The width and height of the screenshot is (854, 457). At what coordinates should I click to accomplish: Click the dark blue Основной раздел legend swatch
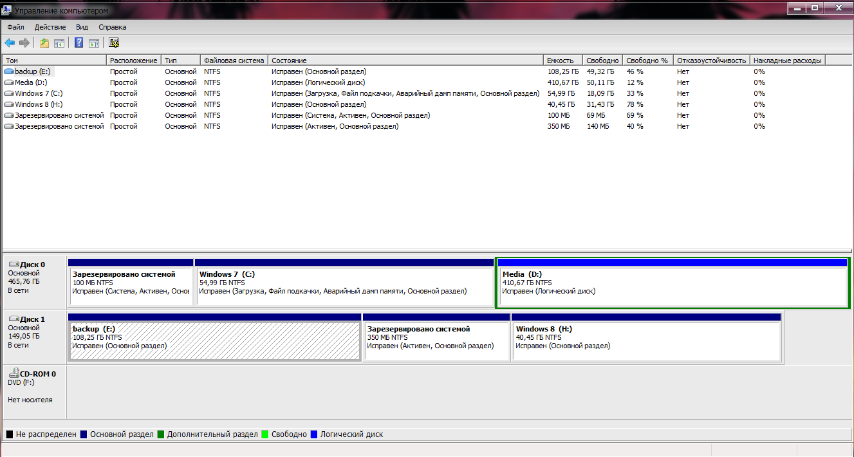[84, 434]
